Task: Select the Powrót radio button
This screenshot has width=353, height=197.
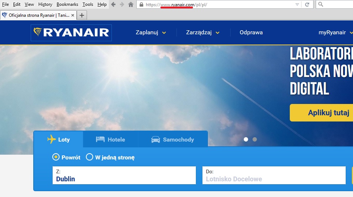Action: (x=56, y=157)
